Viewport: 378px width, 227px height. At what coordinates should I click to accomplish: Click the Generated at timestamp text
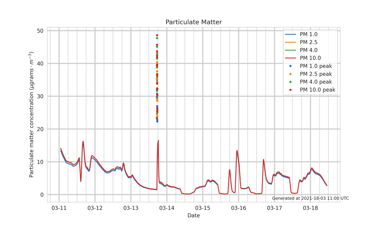click(310, 198)
